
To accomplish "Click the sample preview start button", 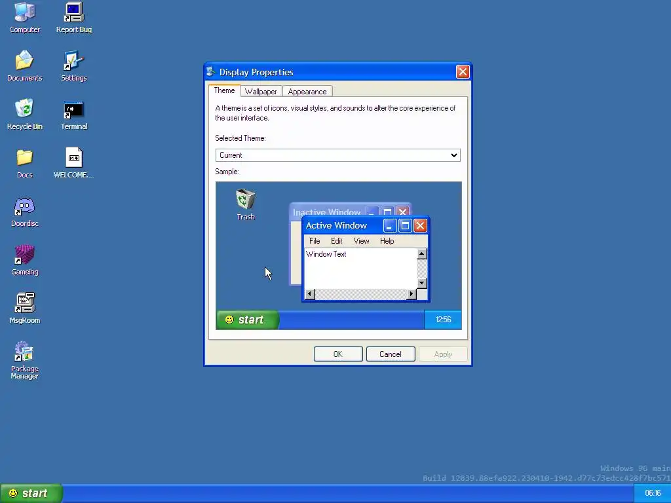I will (248, 320).
